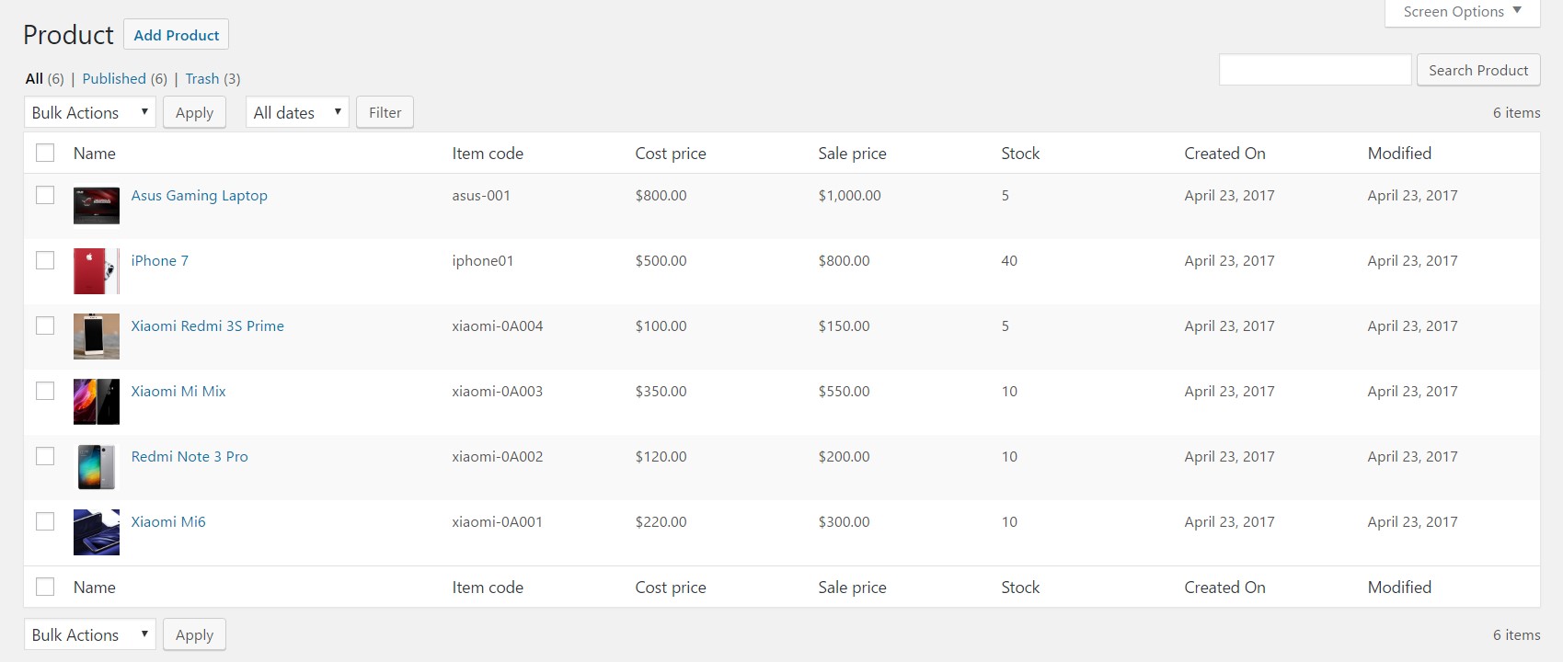Open the bottom Bulk Actions dropdown
The width and height of the screenshot is (1563, 662).
pyautogui.click(x=89, y=635)
